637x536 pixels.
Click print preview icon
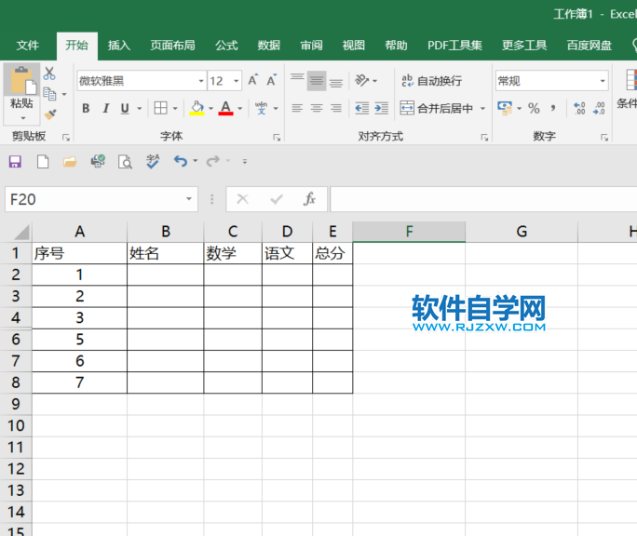coord(125,162)
